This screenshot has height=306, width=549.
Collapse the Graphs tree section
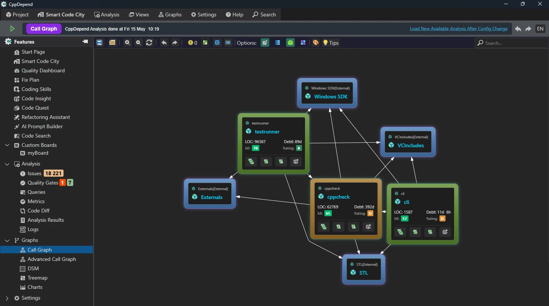pos(7,240)
